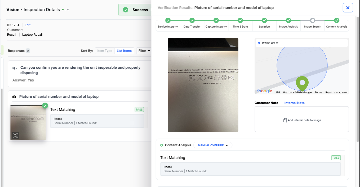This screenshot has width=360, height=187.
Task: Click the blue radius circle on map
Action: (x=302, y=66)
